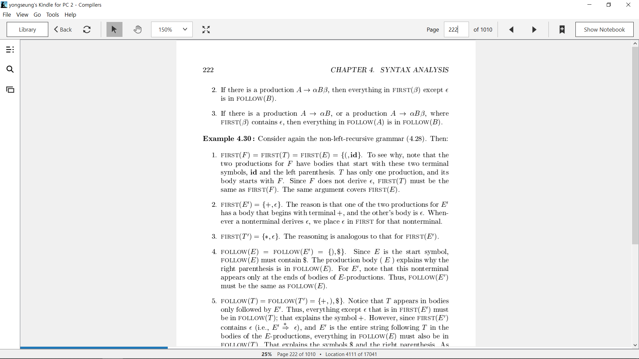Click the Kindle app icon in title bar
This screenshot has height=359, width=639.
4,5
